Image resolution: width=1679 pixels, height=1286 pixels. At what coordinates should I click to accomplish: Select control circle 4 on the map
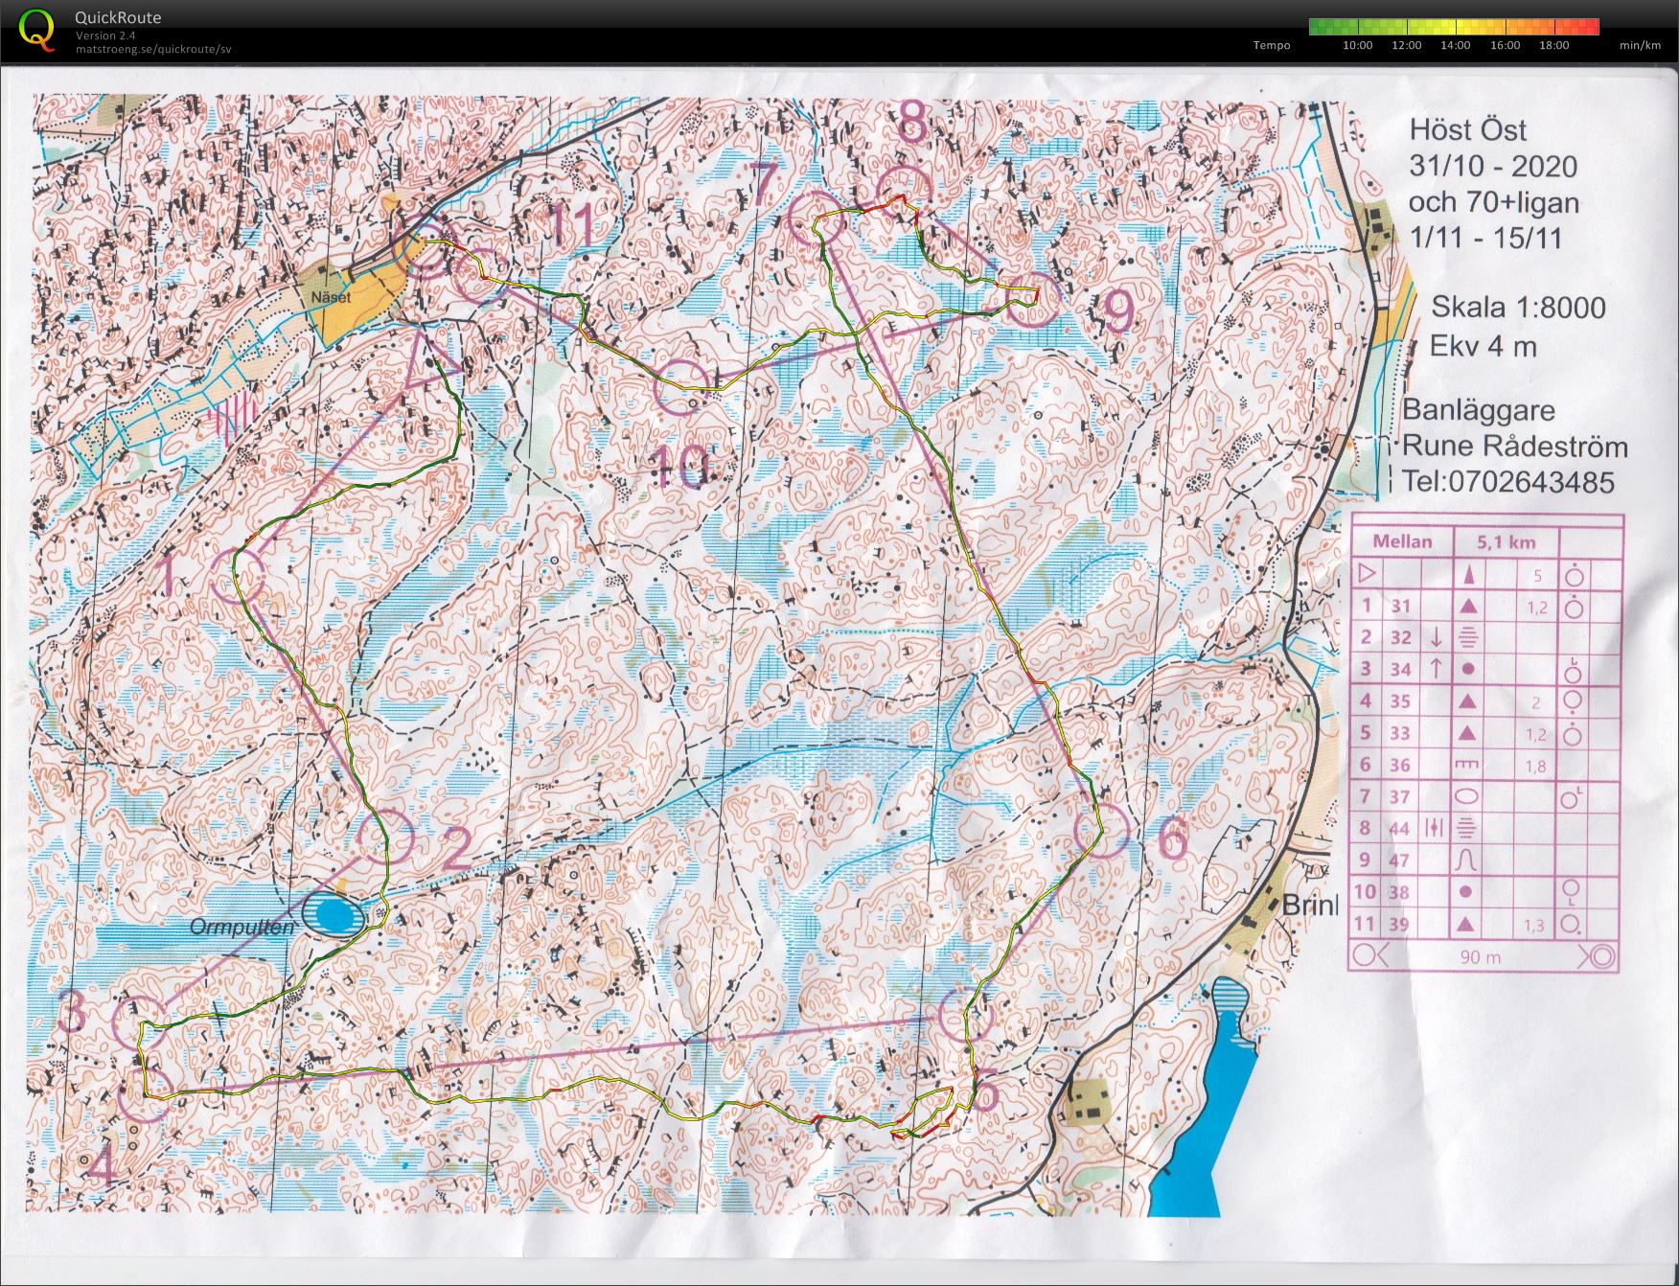(146, 1094)
